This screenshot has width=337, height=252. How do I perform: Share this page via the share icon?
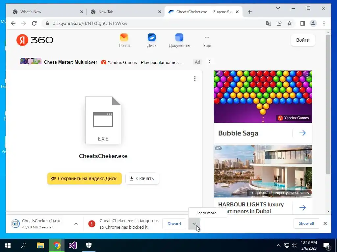pos(279,23)
